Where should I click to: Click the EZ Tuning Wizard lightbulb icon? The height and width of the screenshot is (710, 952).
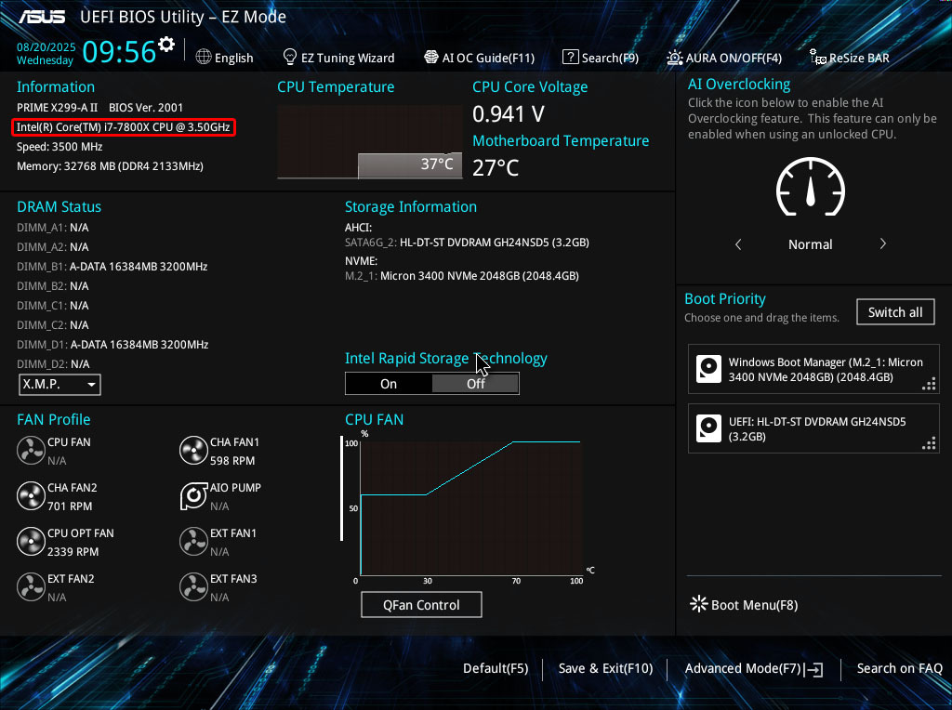click(x=290, y=57)
